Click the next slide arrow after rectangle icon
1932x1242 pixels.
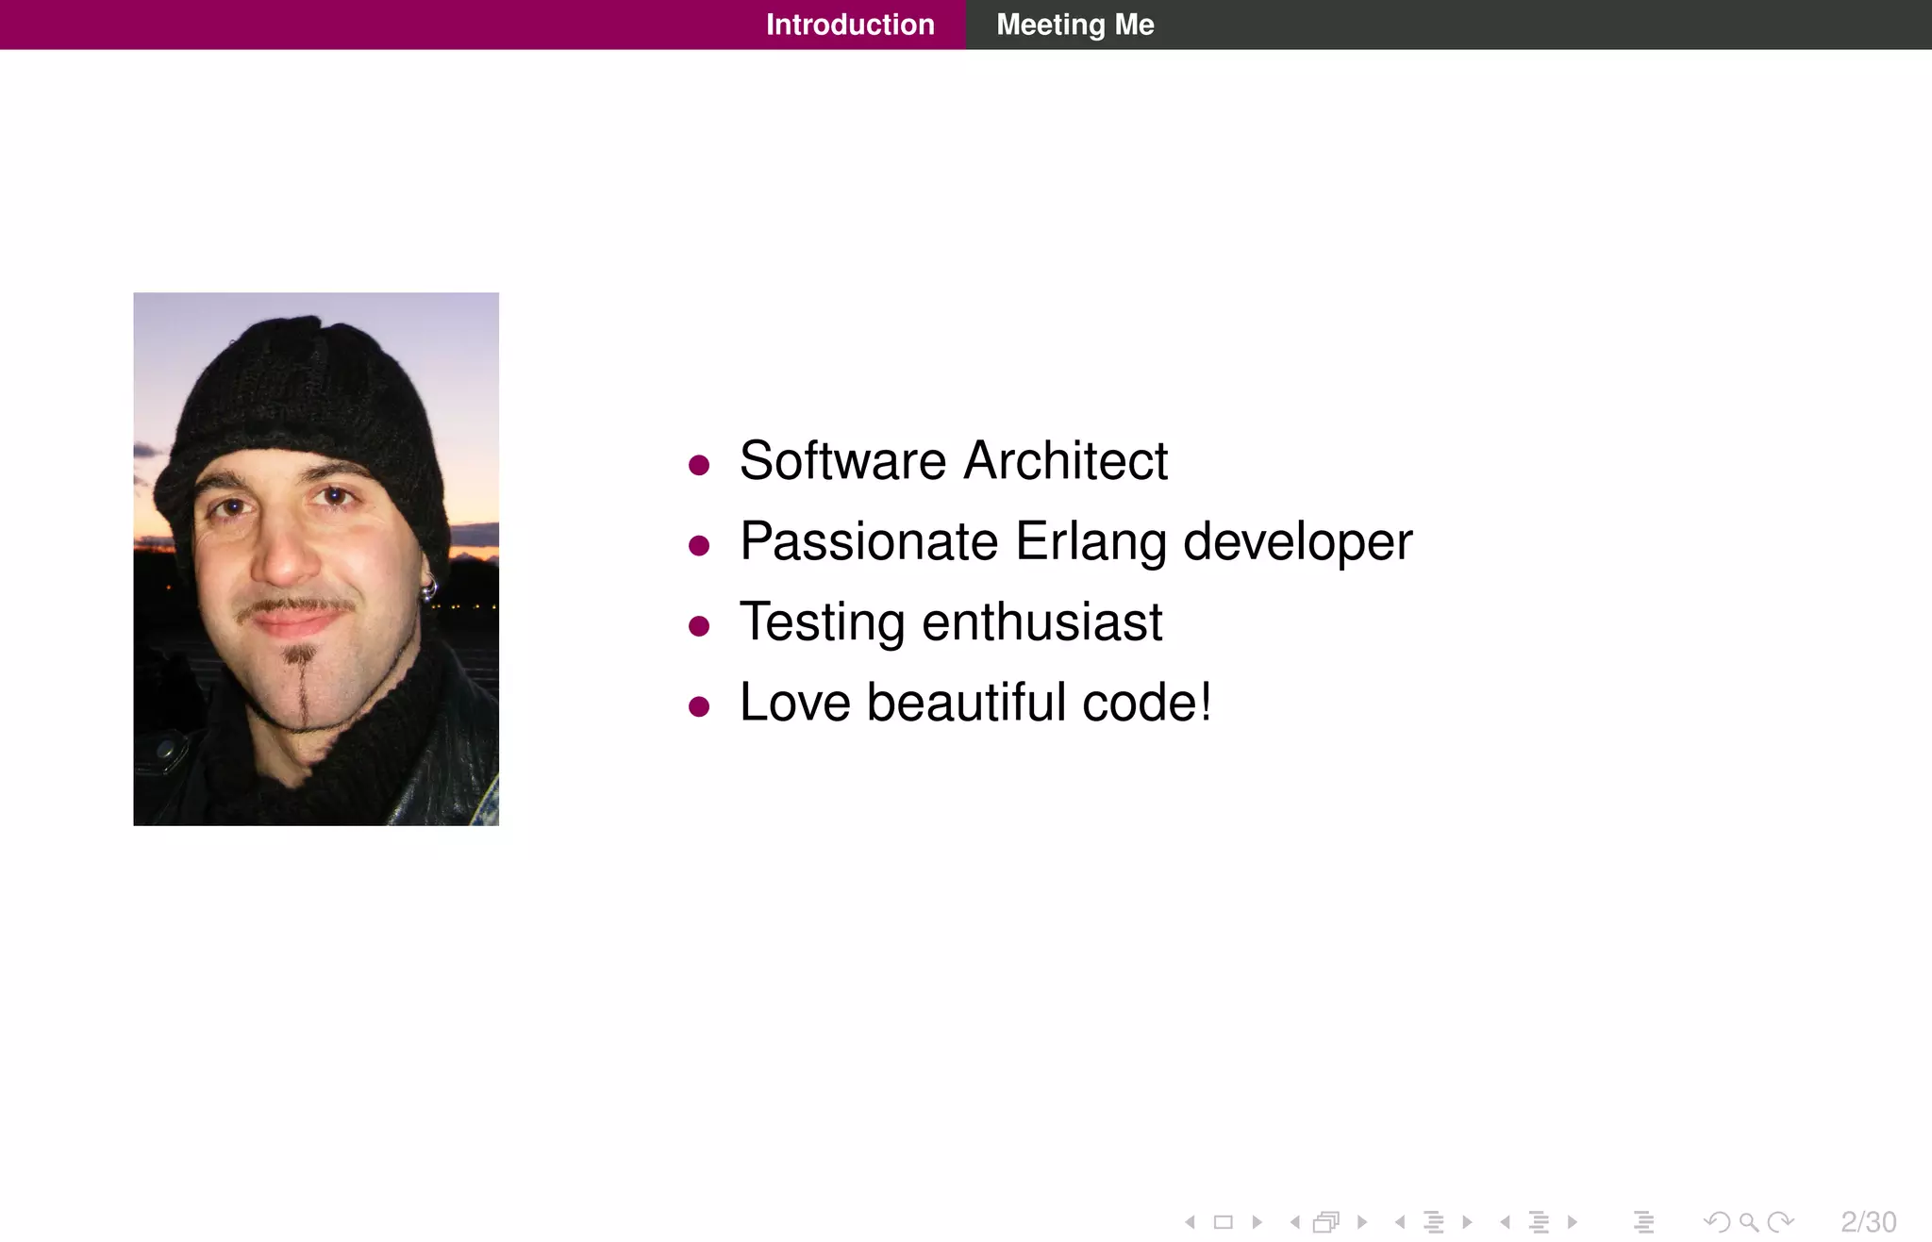tap(1257, 1222)
